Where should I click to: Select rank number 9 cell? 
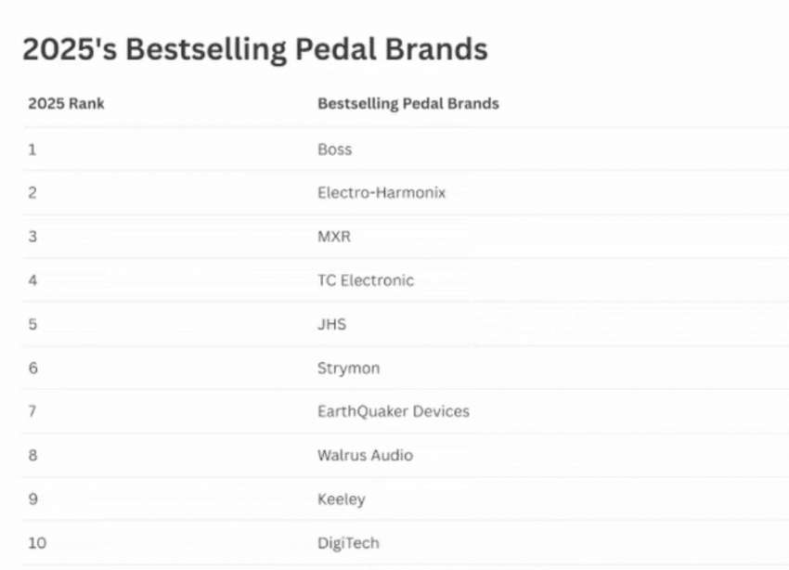coord(32,499)
